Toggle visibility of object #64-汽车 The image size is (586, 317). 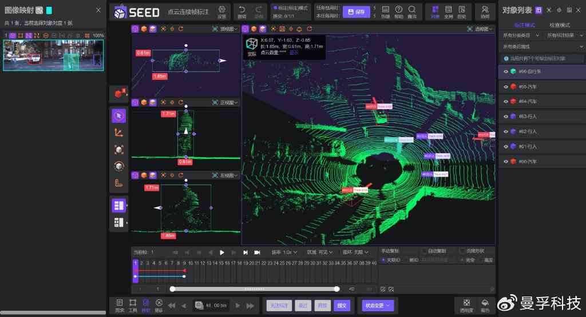(x=506, y=102)
